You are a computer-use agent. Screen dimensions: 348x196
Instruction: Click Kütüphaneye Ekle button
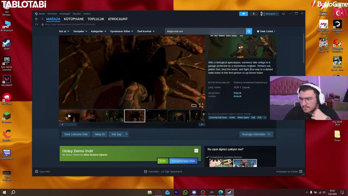[183, 161]
